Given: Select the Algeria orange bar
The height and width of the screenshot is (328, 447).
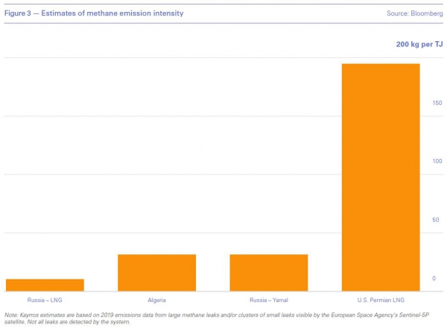Looking at the screenshot, I should tap(156, 272).
